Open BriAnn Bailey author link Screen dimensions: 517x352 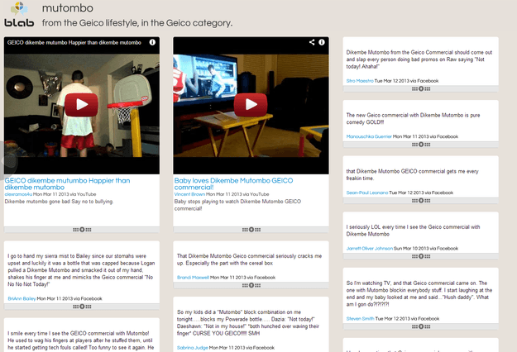pos(22,298)
